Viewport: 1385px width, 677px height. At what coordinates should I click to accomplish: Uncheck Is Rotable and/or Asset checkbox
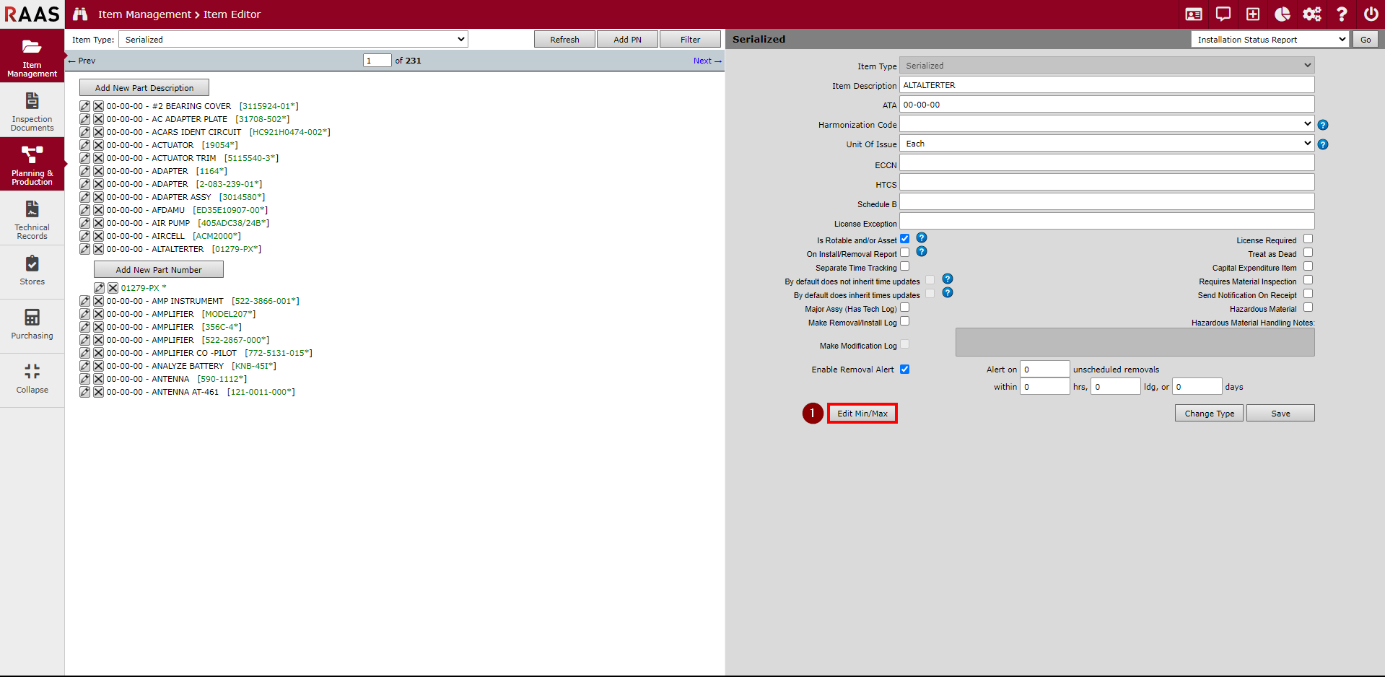905,239
